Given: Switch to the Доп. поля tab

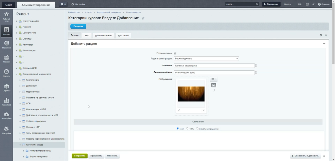Looking at the screenshot, I should click(123, 35).
